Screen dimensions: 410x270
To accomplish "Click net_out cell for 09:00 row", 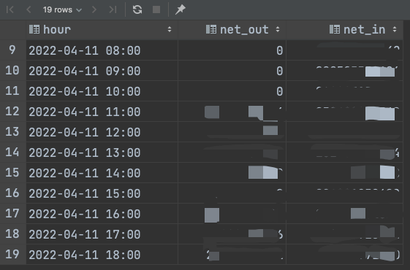I will 232,71.
